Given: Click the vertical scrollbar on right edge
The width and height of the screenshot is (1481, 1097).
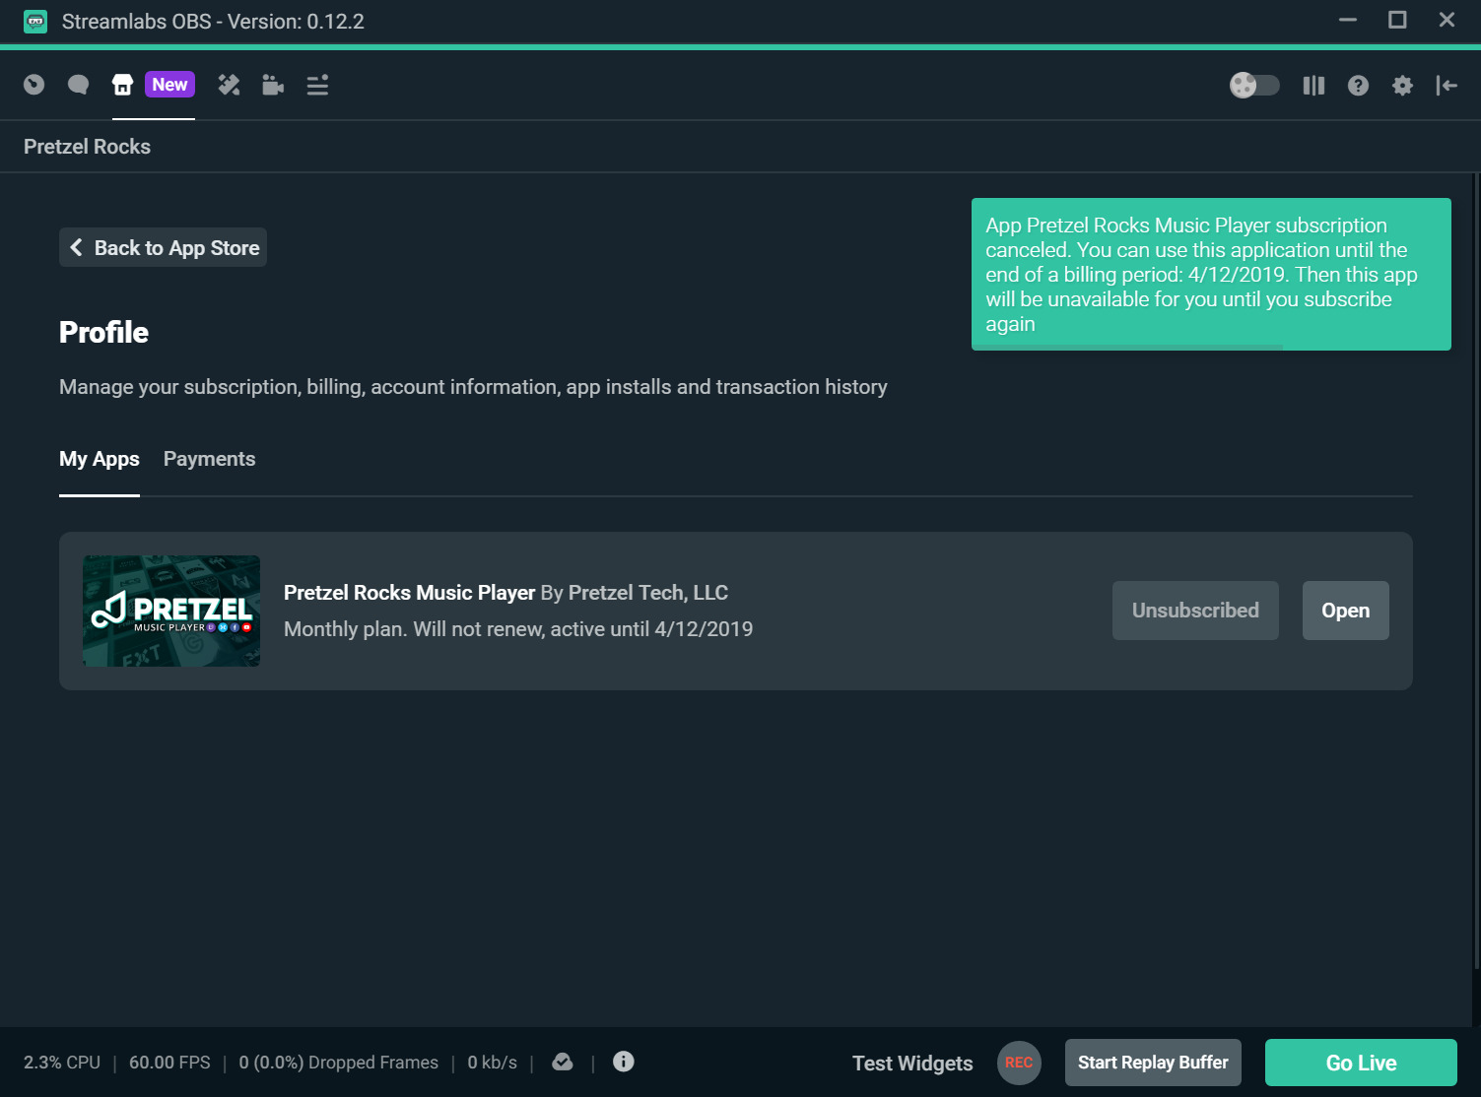Looking at the screenshot, I should click(1475, 571).
